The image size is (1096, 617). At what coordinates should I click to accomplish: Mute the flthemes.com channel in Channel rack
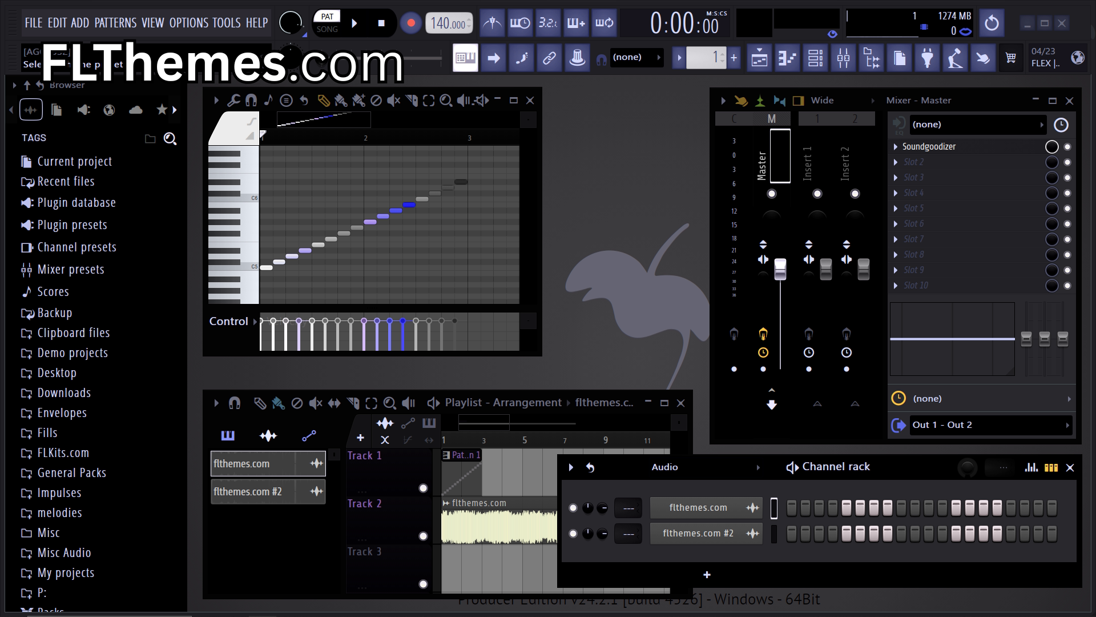point(573,508)
